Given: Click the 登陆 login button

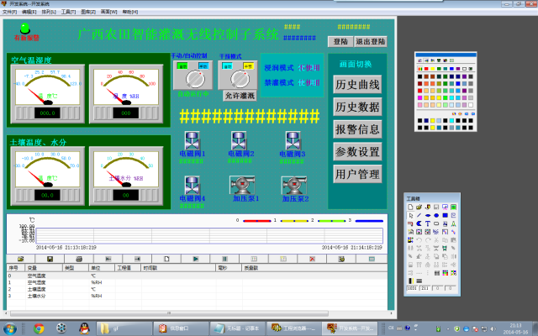Looking at the screenshot, I should pos(340,41).
